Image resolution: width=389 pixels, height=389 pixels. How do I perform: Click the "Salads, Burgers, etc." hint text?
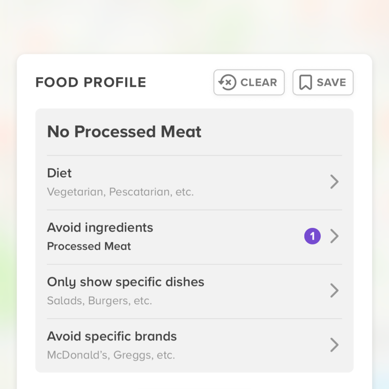[x=100, y=301]
